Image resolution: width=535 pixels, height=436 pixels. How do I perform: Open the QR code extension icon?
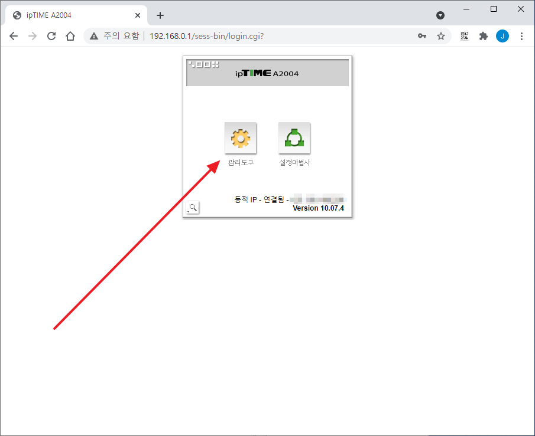[465, 36]
